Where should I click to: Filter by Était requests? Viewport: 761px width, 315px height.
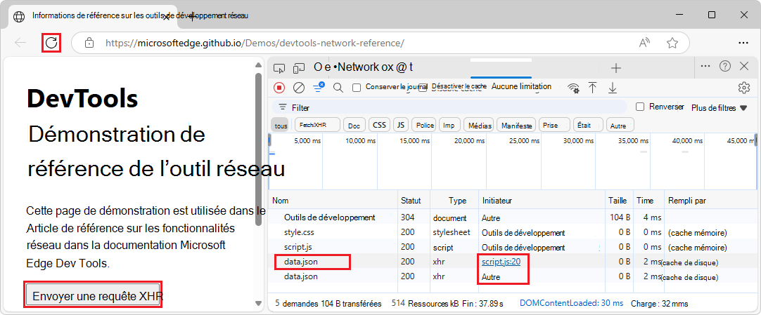[588, 126]
